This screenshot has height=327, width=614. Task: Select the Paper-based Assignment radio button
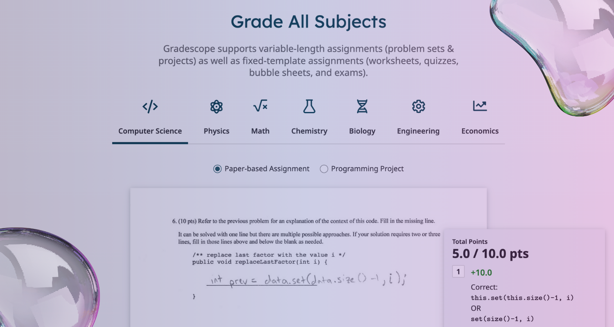pyautogui.click(x=217, y=169)
